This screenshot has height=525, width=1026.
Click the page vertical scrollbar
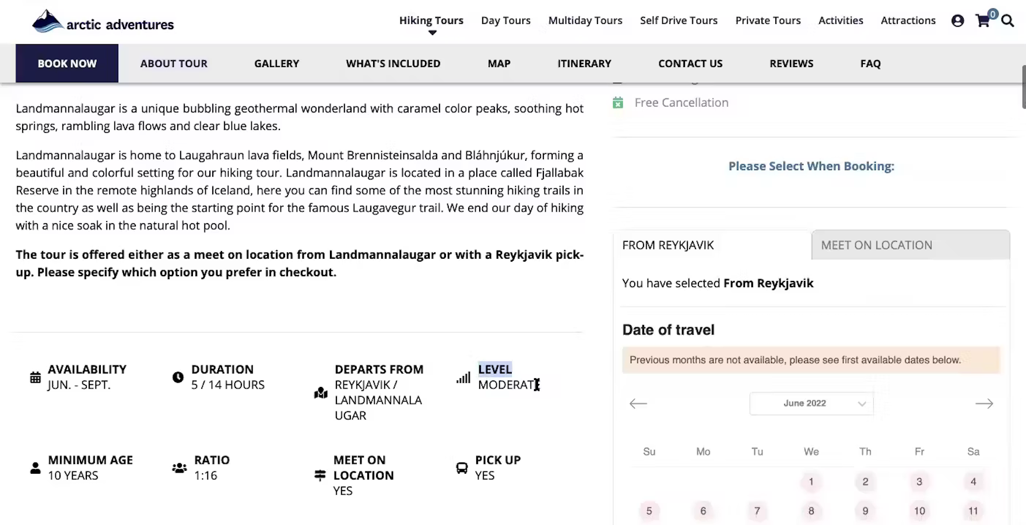1023,87
